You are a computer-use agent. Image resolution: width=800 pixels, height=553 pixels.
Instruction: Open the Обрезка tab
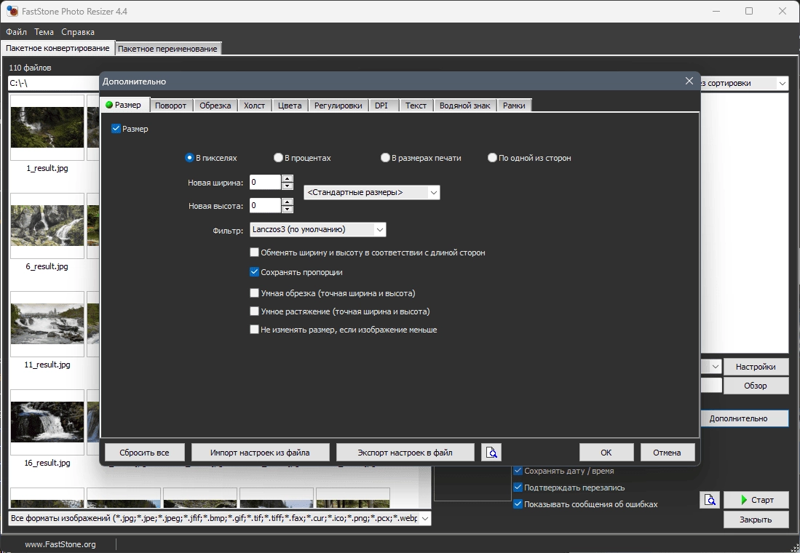pos(215,106)
